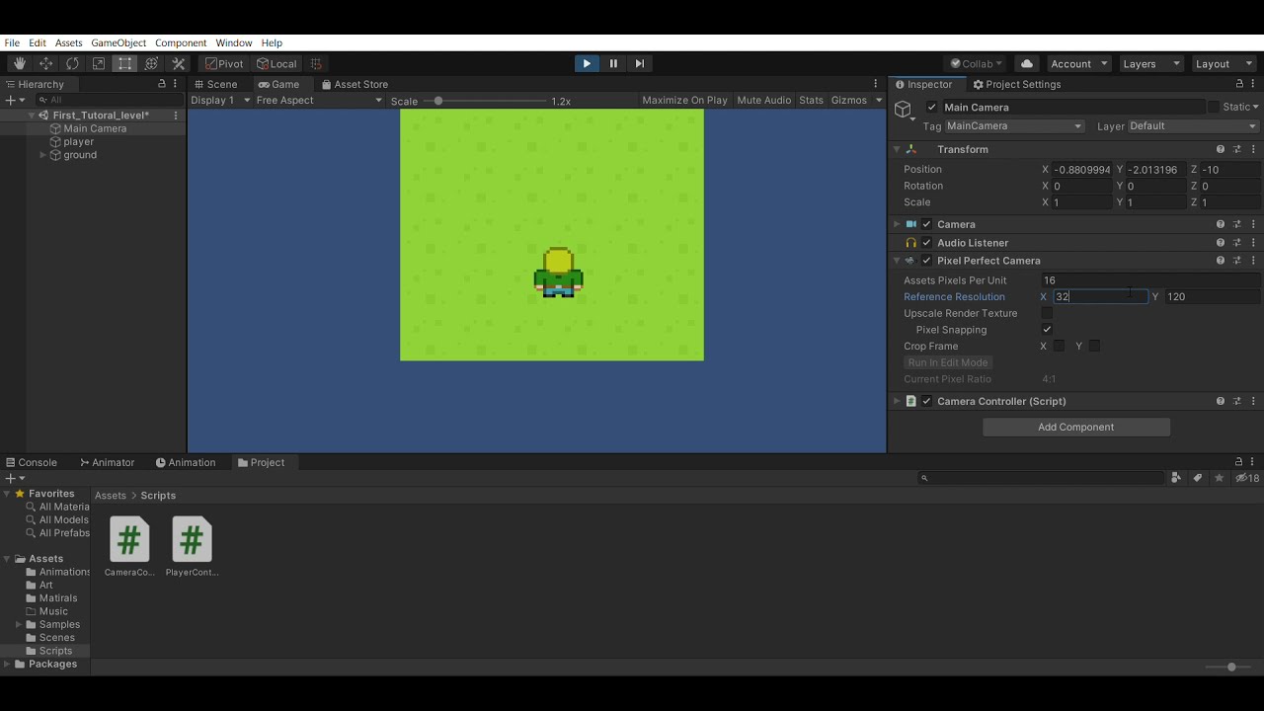
Task: Open the Component menu
Action: [x=181, y=42]
